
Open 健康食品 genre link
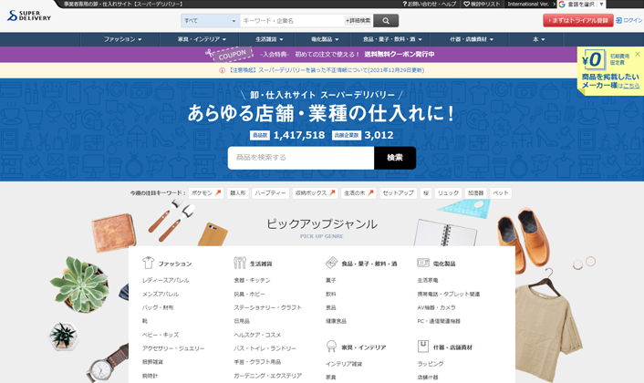click(336, 321)
